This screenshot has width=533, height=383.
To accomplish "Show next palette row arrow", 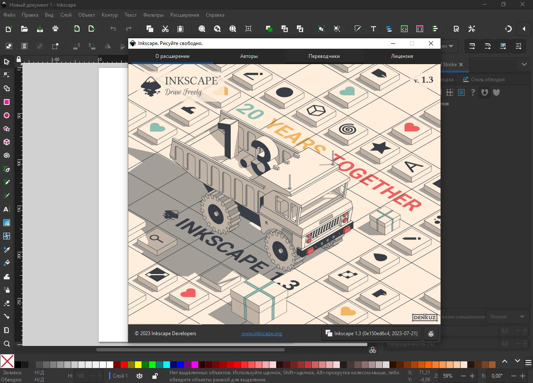I will coord(518,361).
